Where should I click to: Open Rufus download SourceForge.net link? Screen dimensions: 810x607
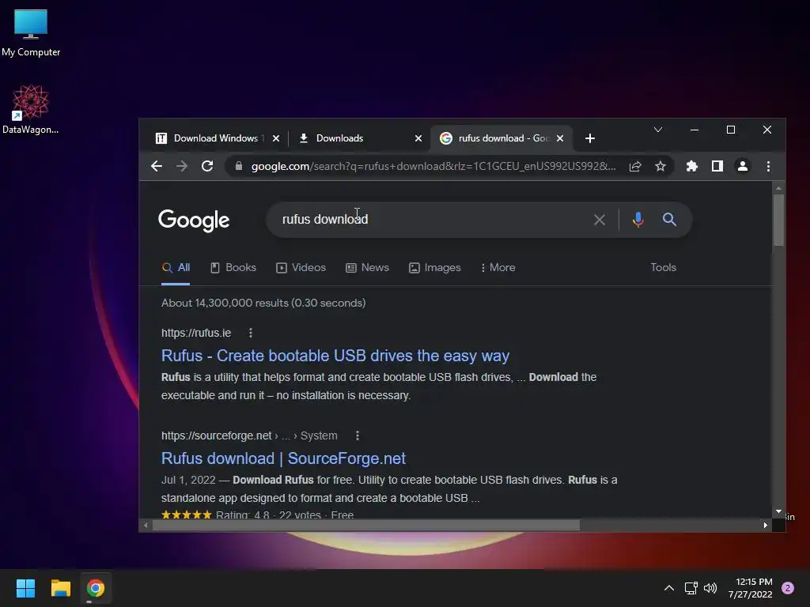(283, 458)
